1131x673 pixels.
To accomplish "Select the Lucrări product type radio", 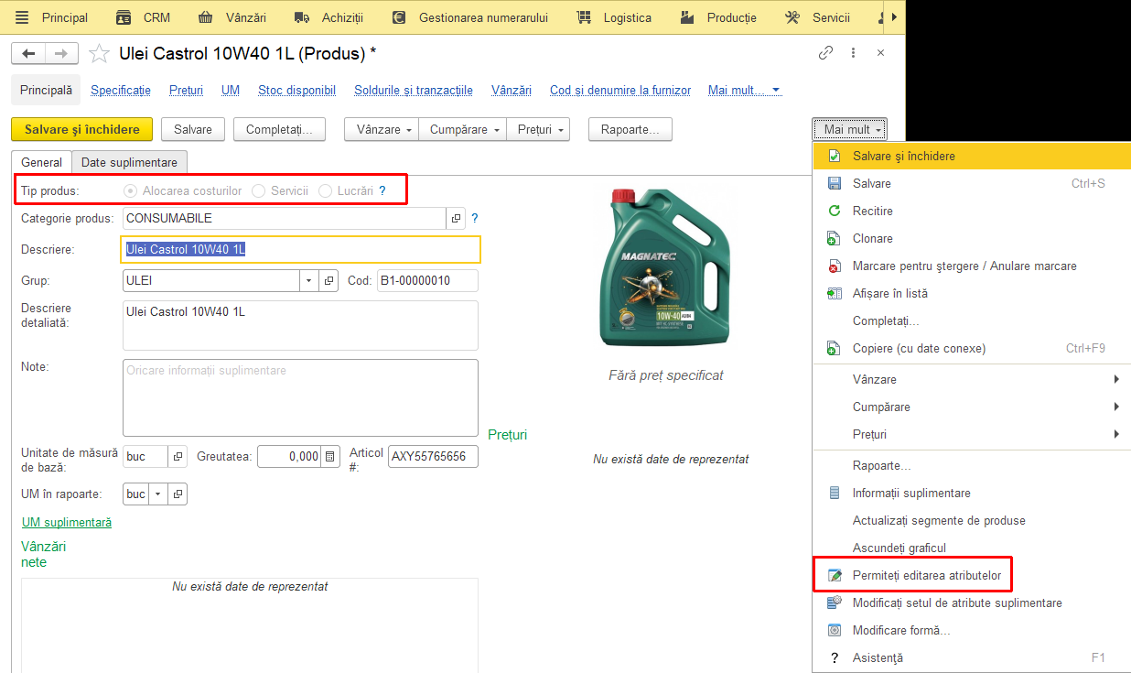I will pos(325,190).
